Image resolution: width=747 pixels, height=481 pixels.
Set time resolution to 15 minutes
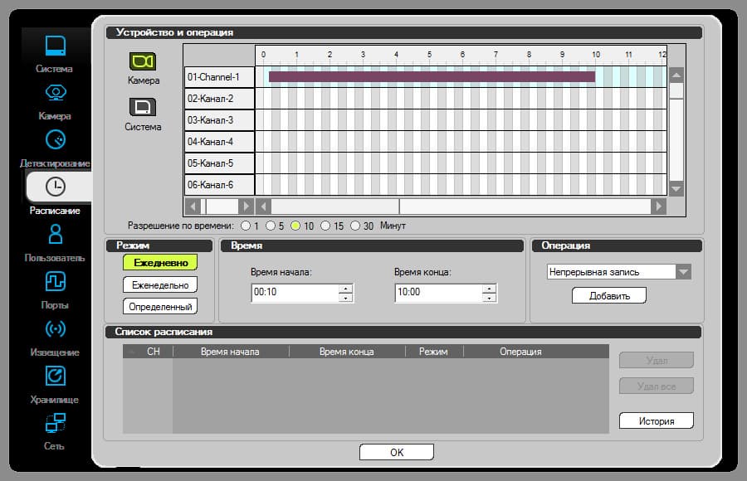click(325, 226)
